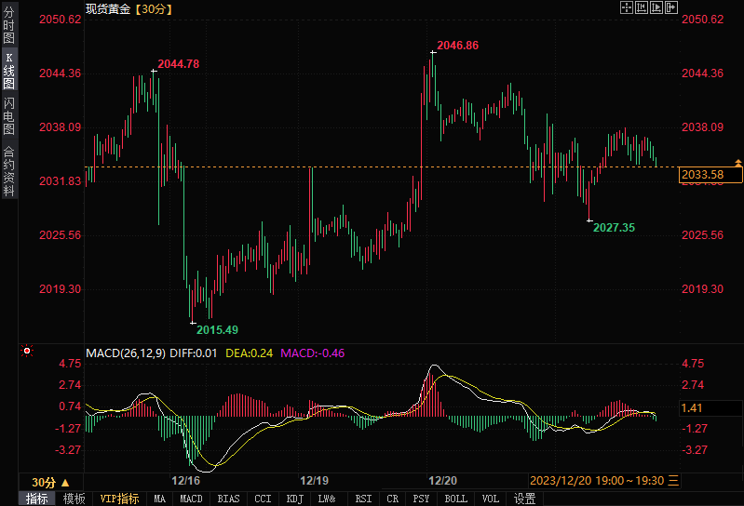Click the red sun indicator icon beside MACD
744x506 pixels.
click(27, 351)
